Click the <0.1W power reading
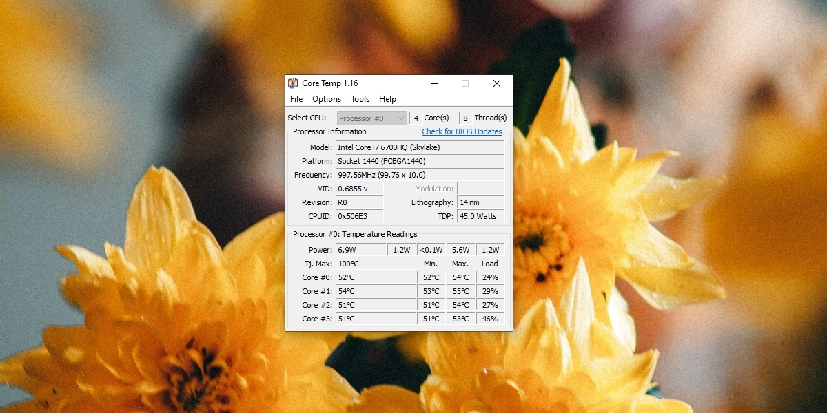The height and width of the screenshot is (413, 827). [431, 250]
